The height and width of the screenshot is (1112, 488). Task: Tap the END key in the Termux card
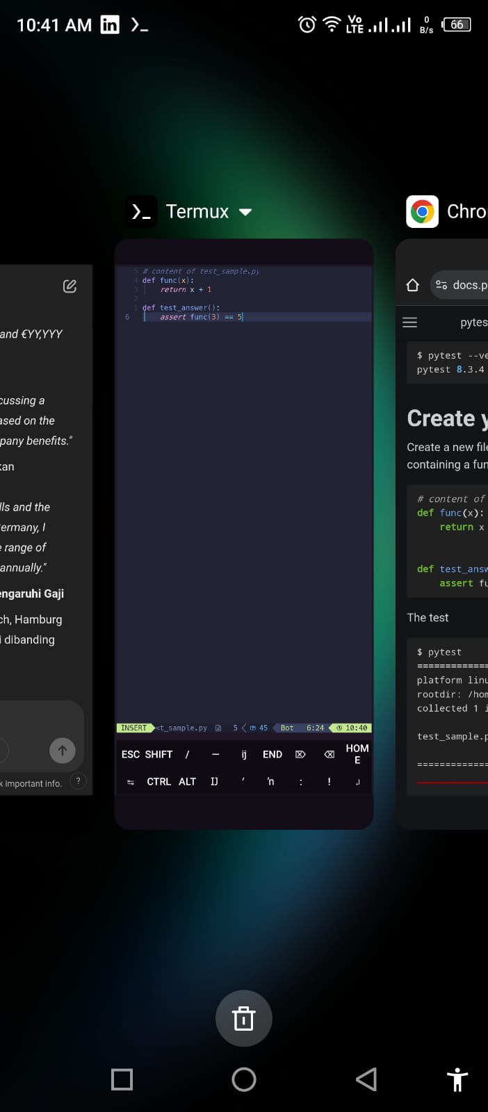(x=273, y=754)
